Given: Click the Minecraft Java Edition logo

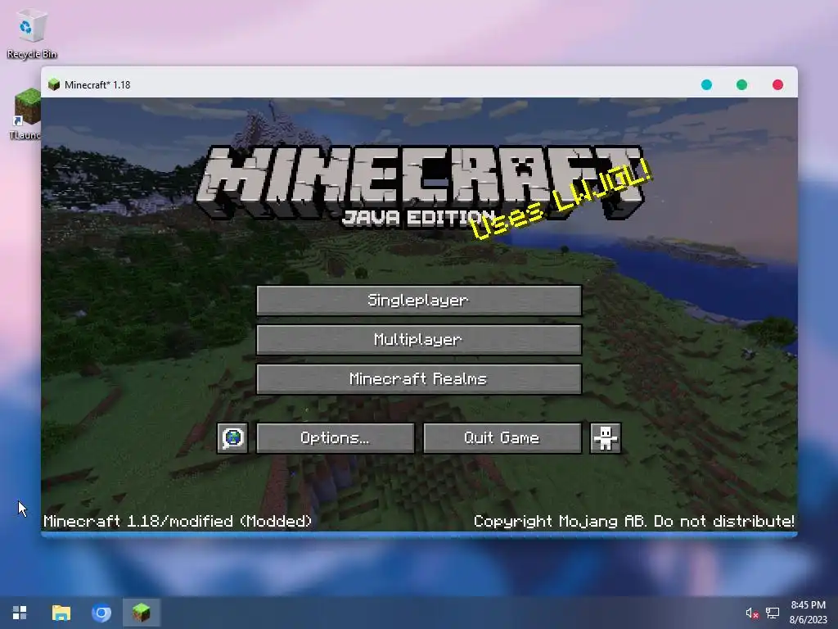Looking at the screenshot, I should [x=420, y=186].
